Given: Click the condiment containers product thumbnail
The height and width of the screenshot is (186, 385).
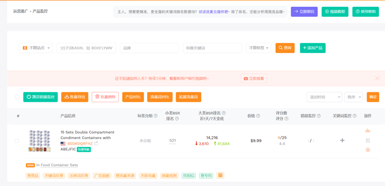Looking at the screenshot, I should point(39,141).
